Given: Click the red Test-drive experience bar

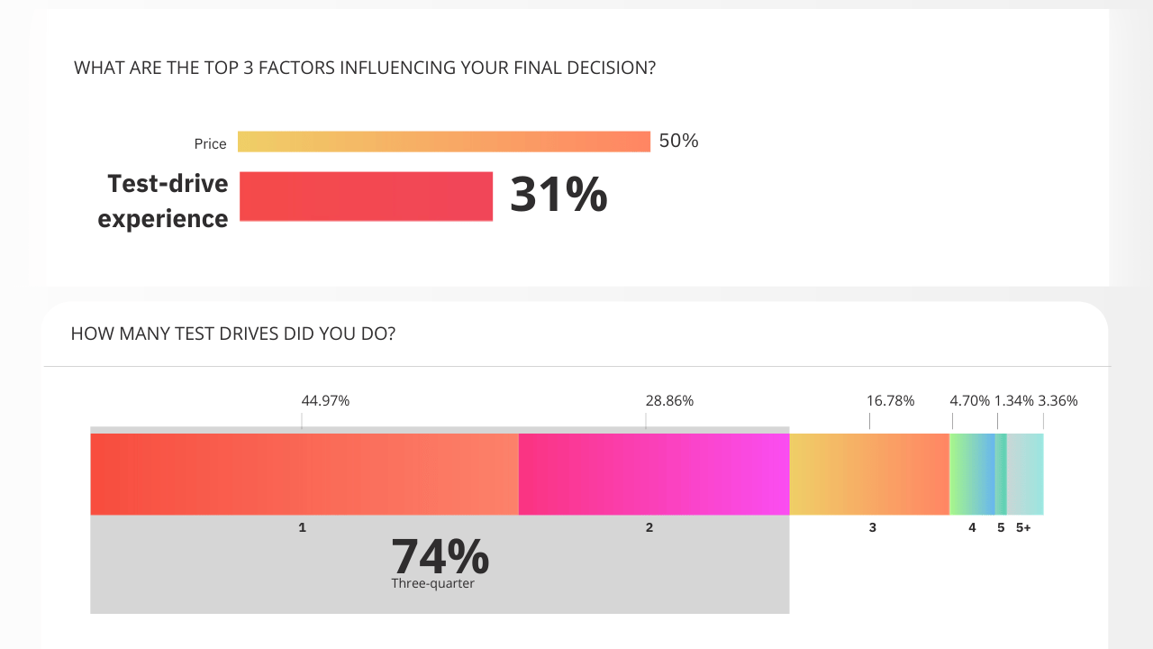Looking at the screenshot, I should 366,197.
